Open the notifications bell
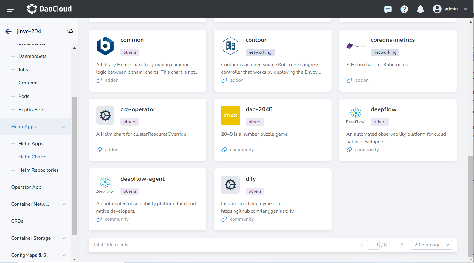Image resolution: width=474 pixels, height=263 pixels. (x=420, y=9)
